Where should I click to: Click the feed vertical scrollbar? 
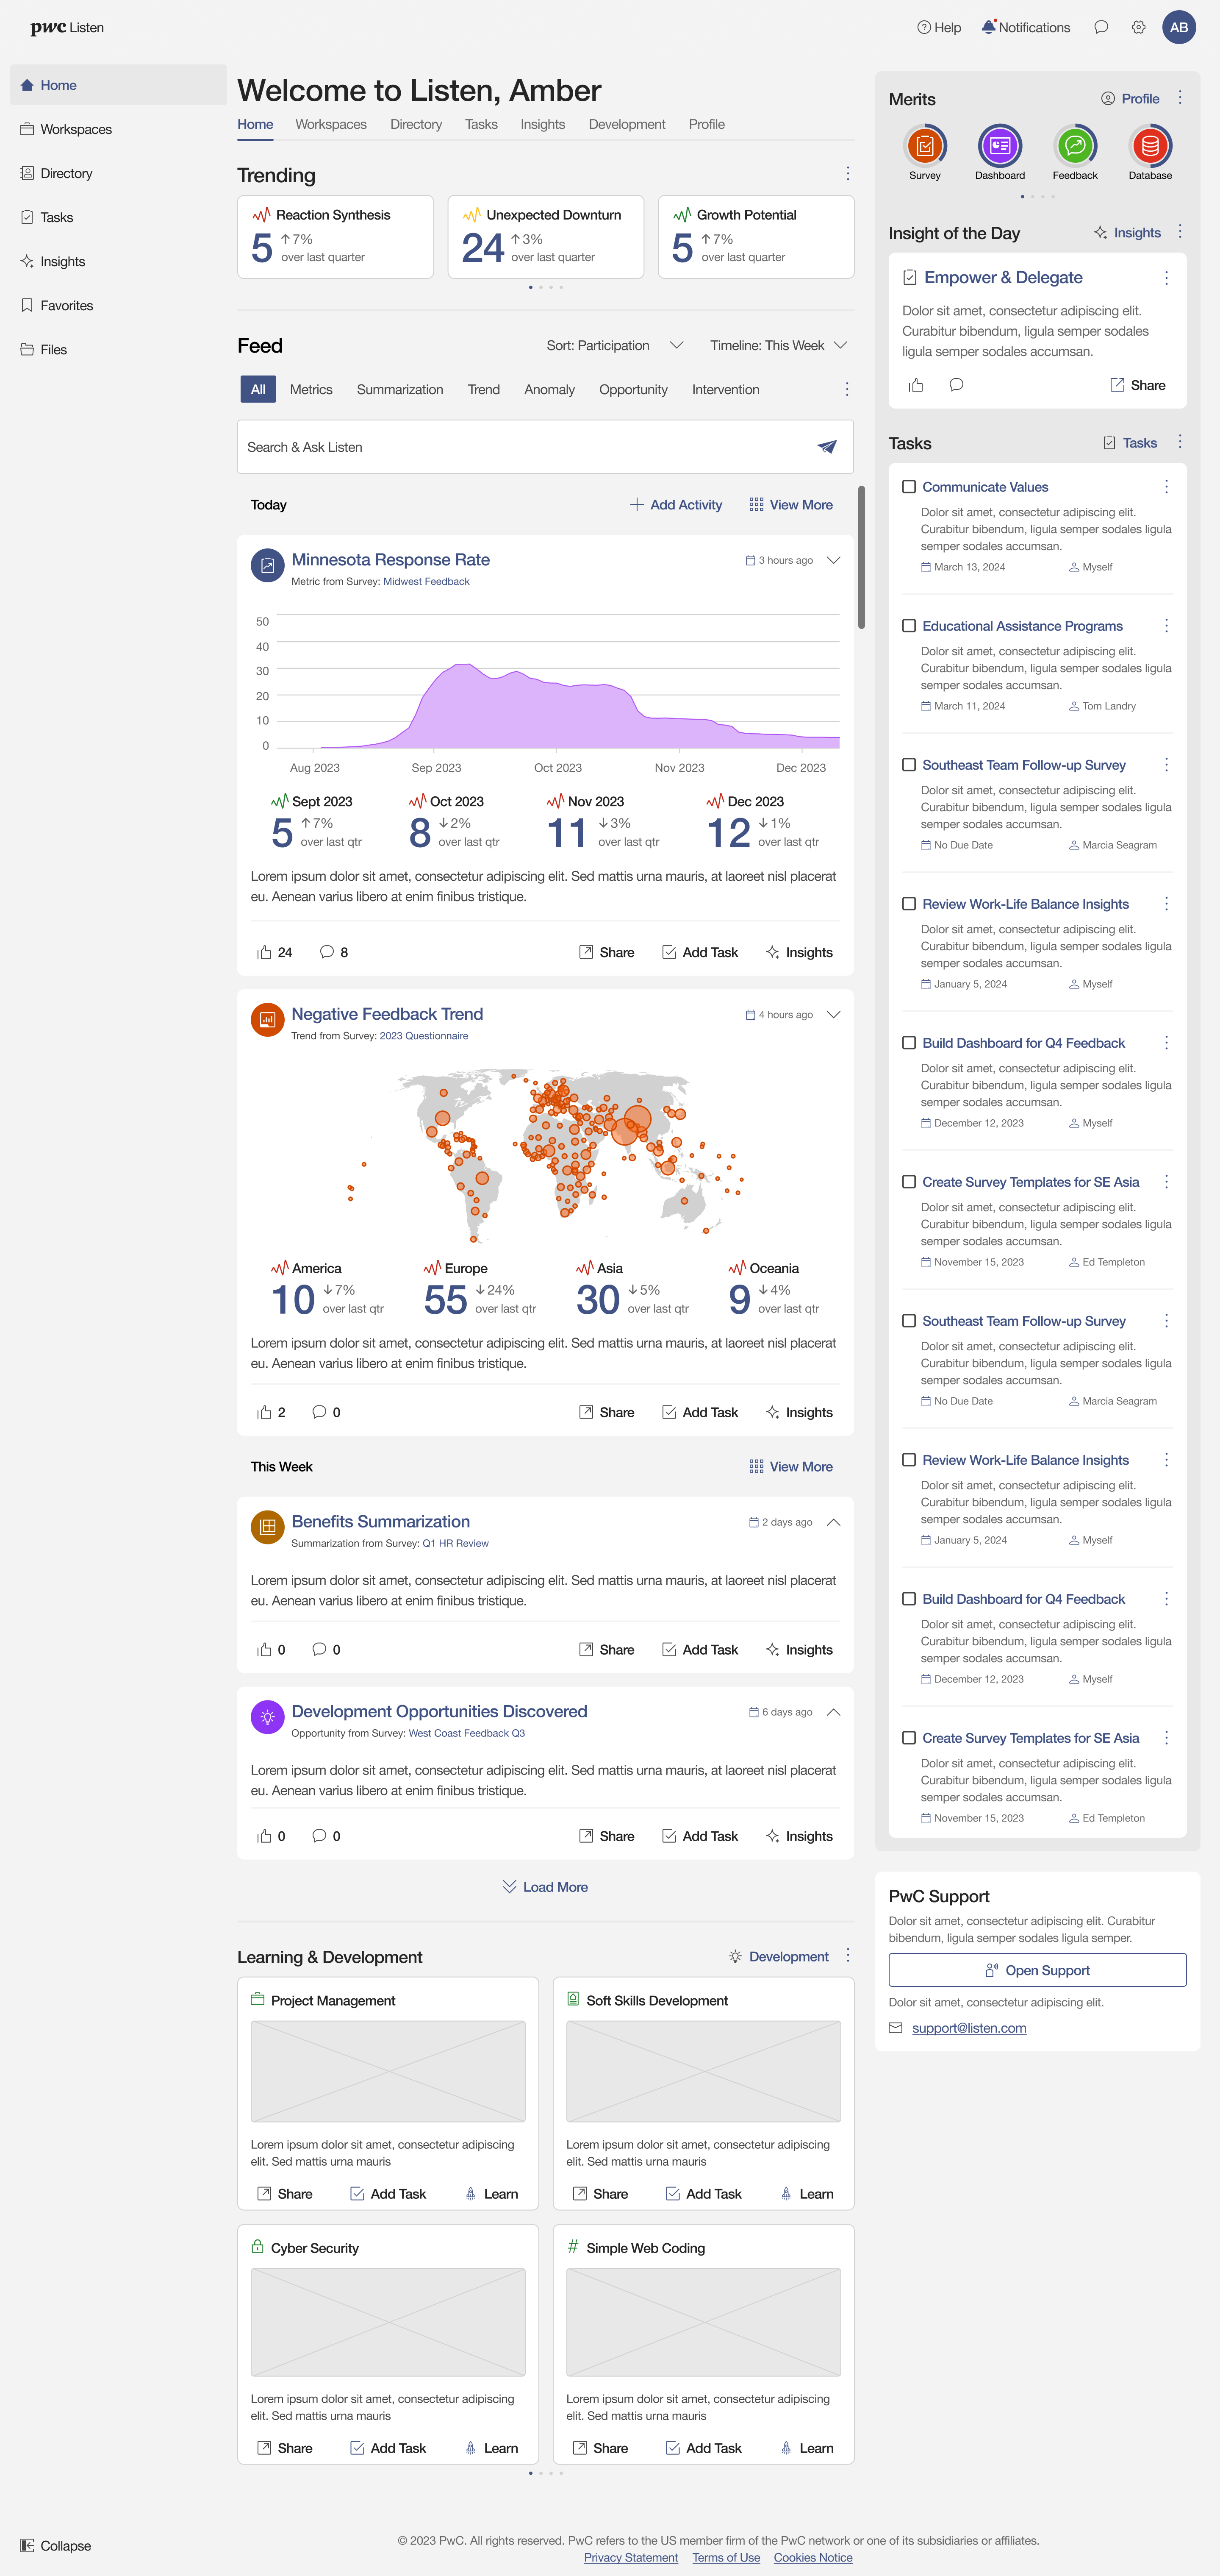pos(861,557)
